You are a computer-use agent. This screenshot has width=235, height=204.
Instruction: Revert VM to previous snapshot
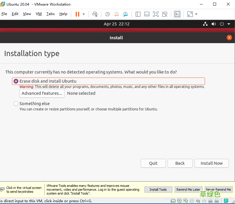coord(116,14)
